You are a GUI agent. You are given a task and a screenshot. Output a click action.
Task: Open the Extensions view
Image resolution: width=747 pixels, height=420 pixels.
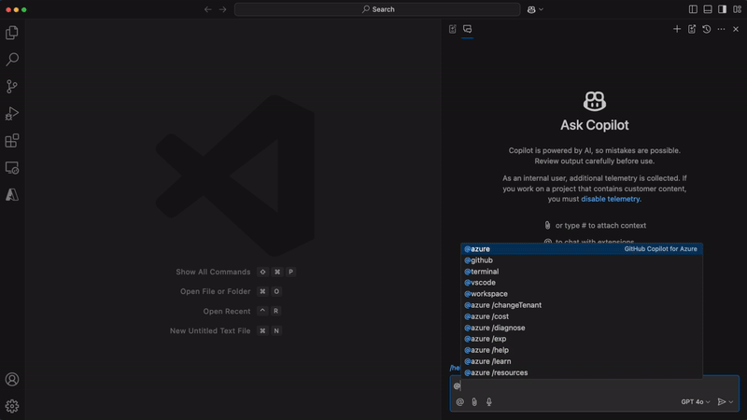(x=12, y=141)
